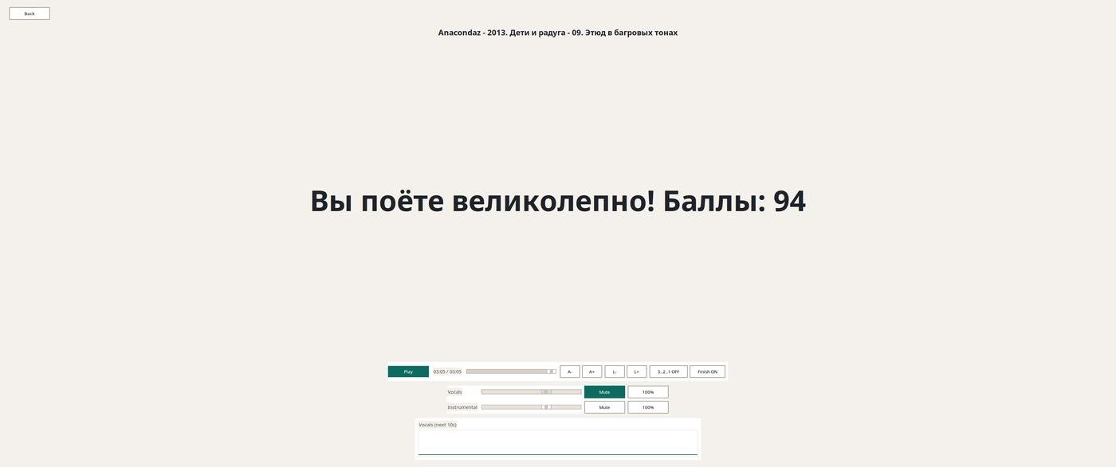
Task: Click the L- button
Action: 614,371
